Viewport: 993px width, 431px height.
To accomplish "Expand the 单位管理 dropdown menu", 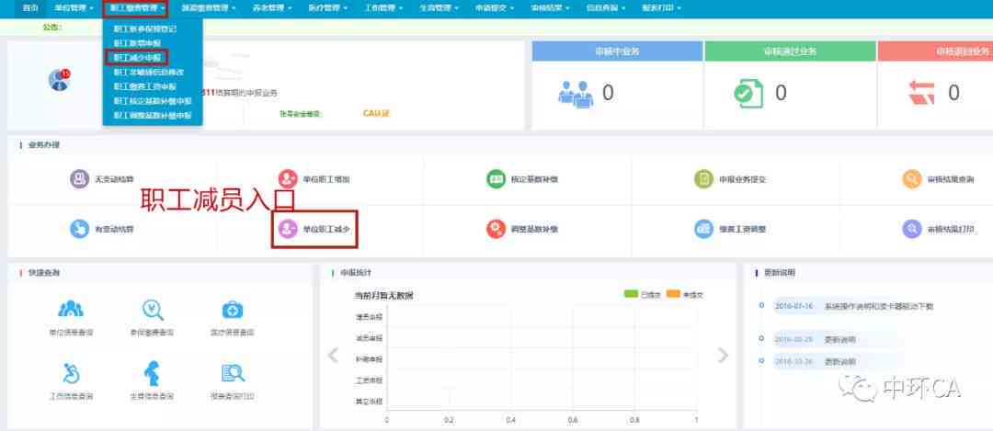I will coord(74,8).
